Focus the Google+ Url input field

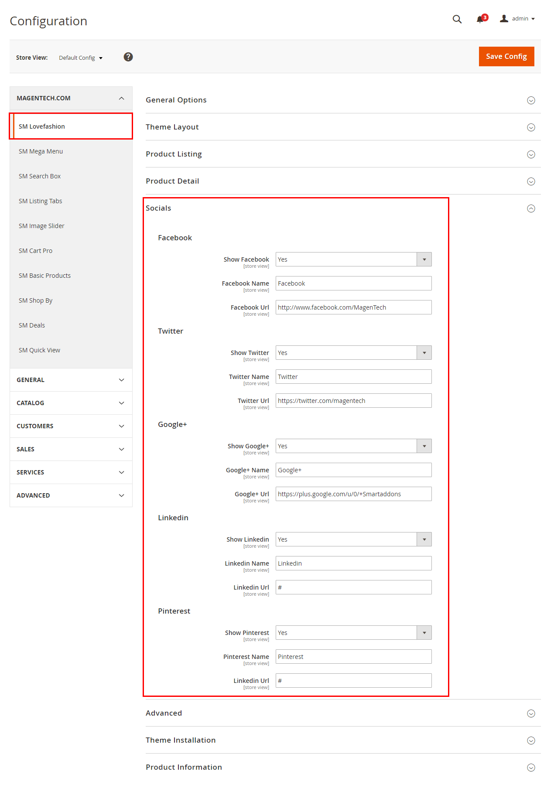pyautogui.click(x=354, y=494)
